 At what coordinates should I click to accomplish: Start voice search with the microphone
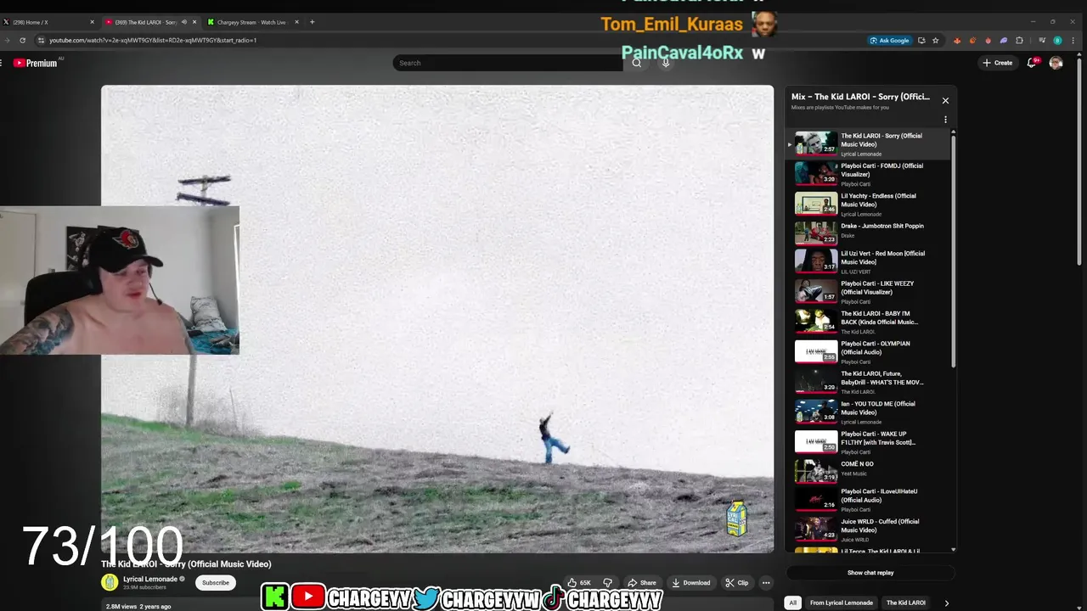(666, 63)
